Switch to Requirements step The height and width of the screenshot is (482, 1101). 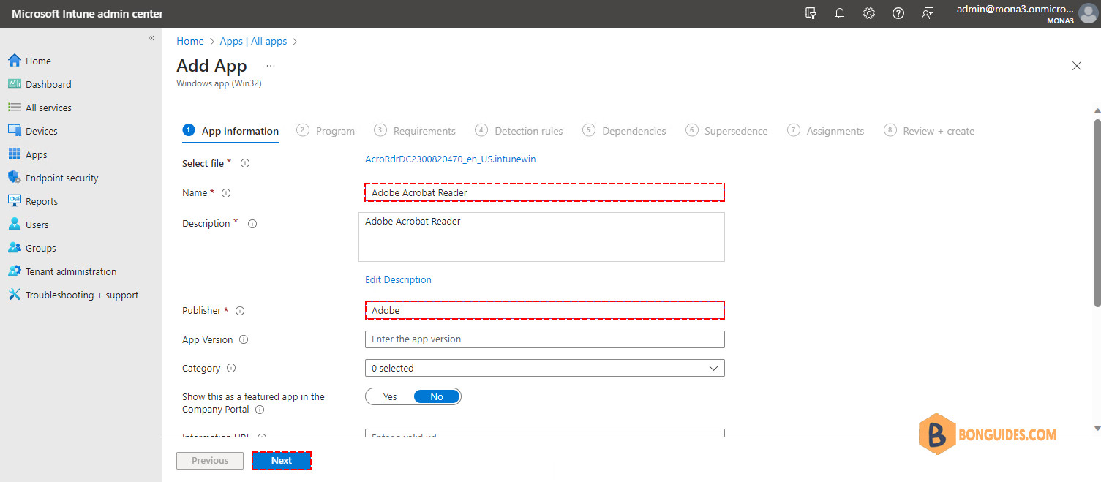click(x=415, y=131)
